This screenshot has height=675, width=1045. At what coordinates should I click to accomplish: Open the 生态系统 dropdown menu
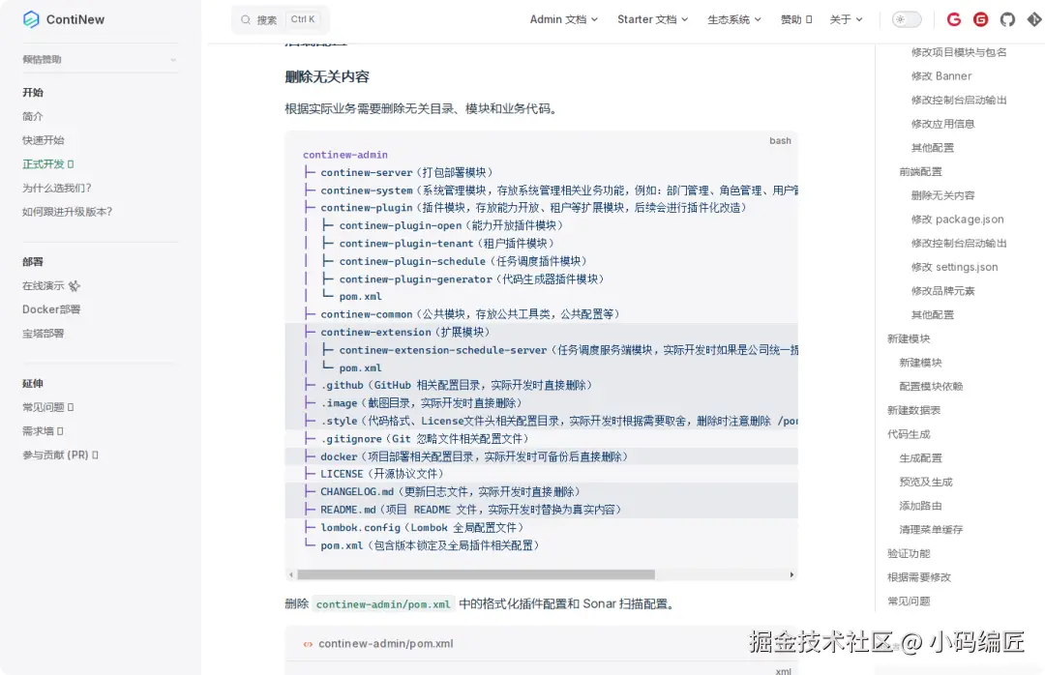733,19
